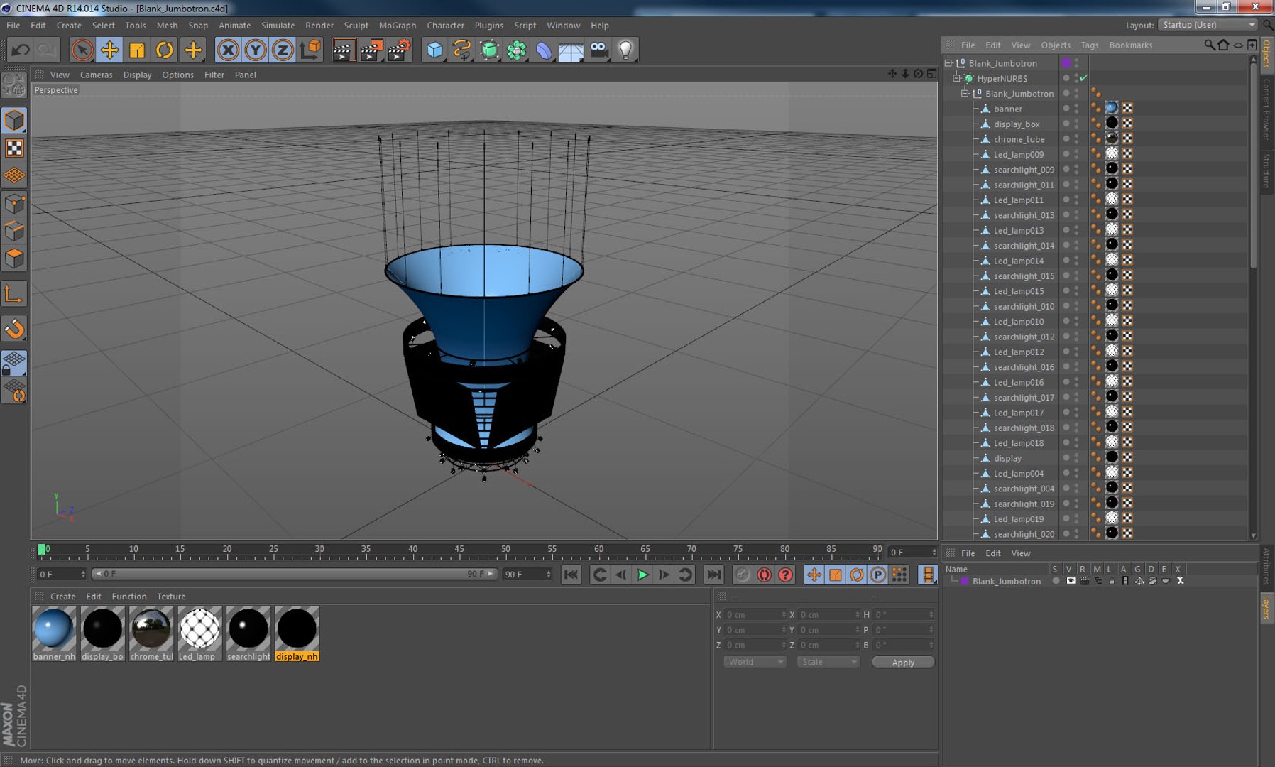Click the Apply button

[902, 662]
